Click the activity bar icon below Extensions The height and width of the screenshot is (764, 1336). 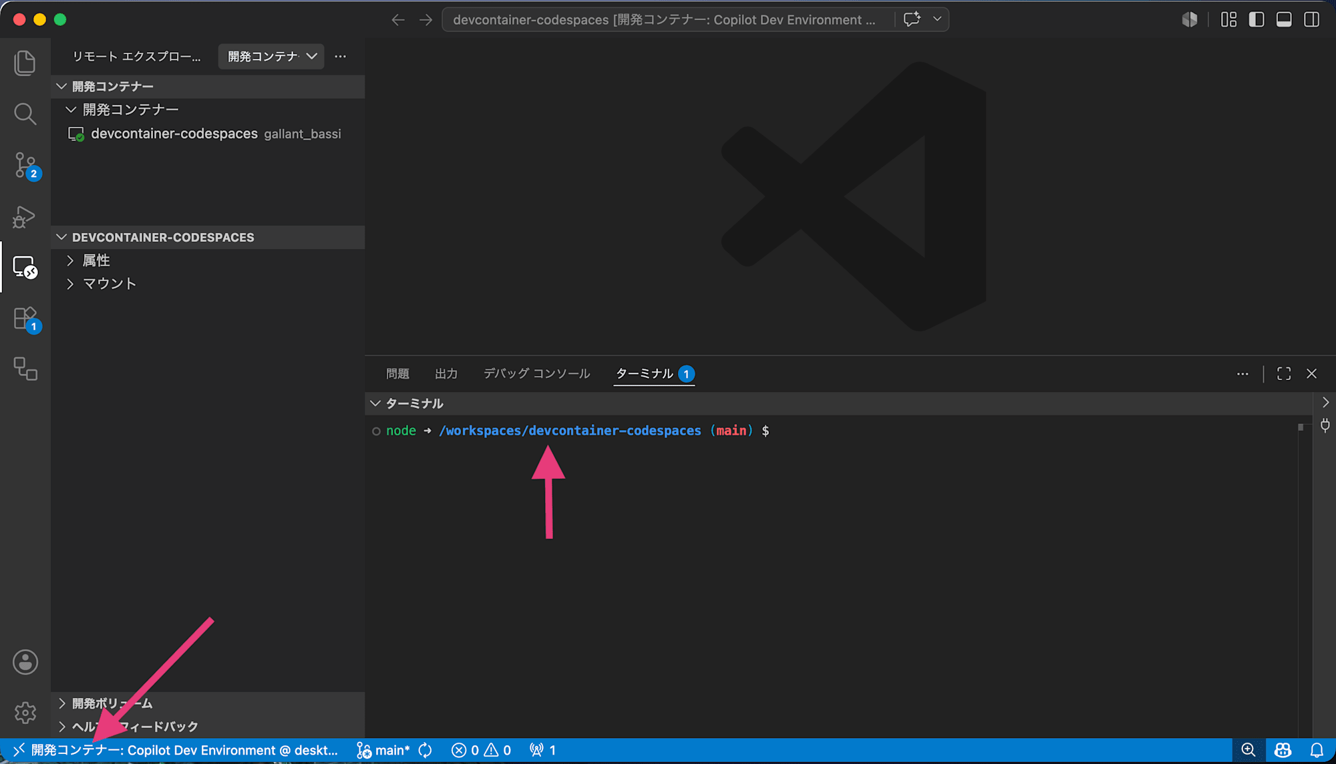(25, 369)
